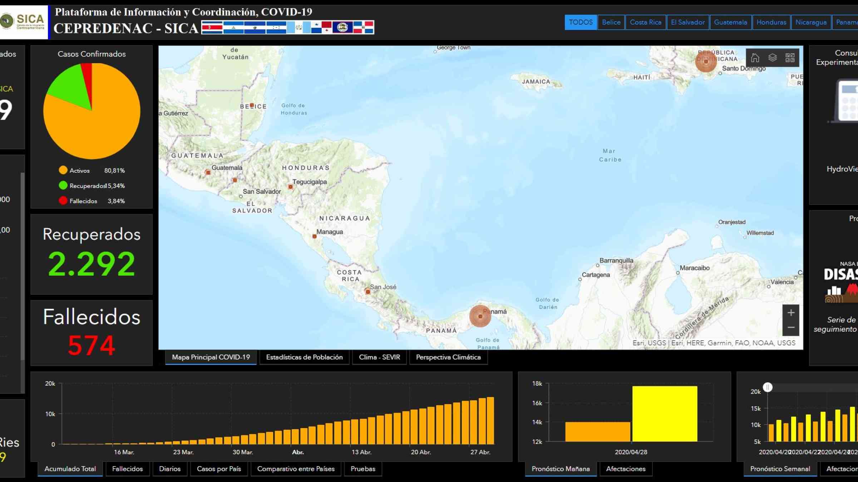
Task: Click the orange bar for 2020/04/28
Action: click(x=598, y=432)
